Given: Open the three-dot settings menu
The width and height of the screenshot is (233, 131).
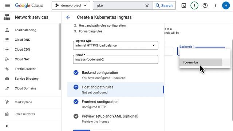Looking at the screenshot, I should pos(216,5).
